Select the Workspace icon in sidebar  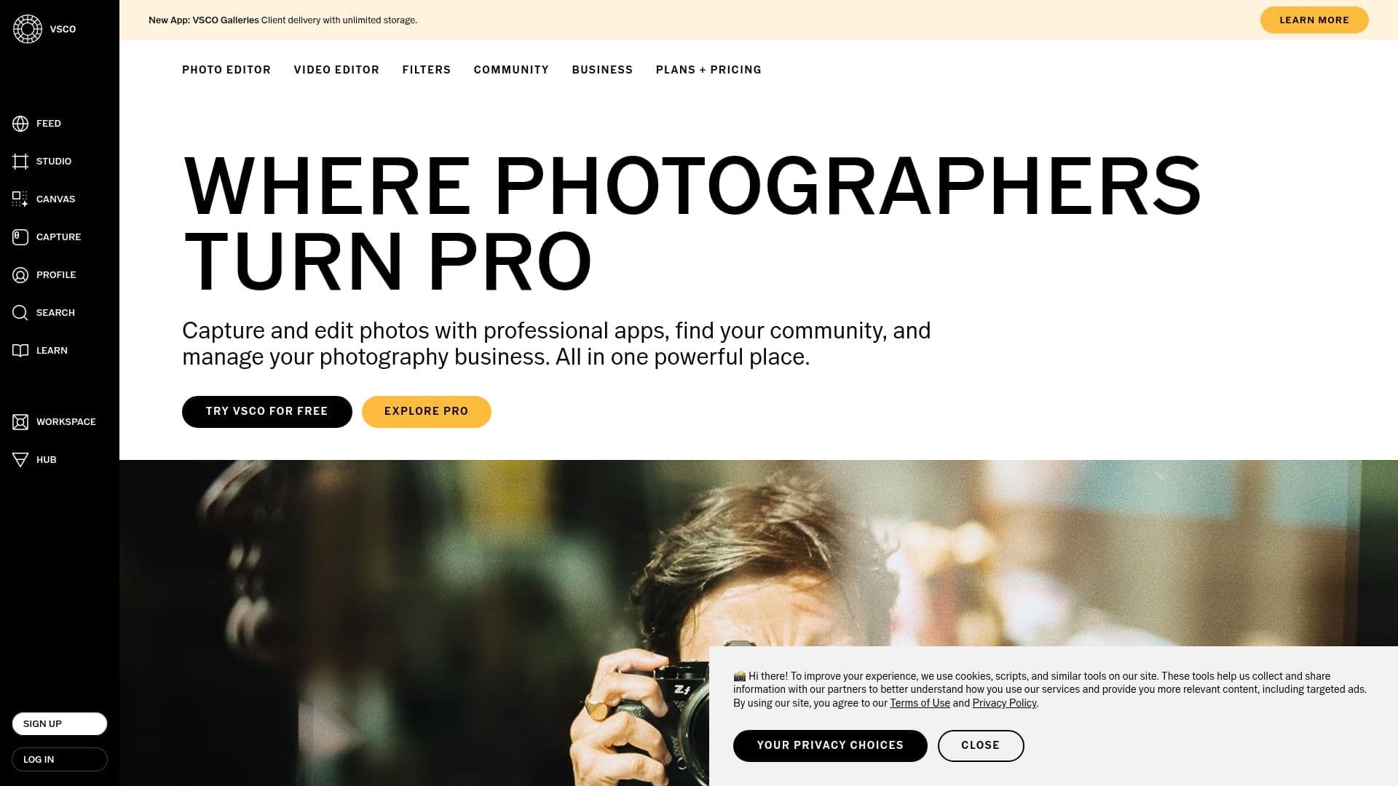[20, 422]
